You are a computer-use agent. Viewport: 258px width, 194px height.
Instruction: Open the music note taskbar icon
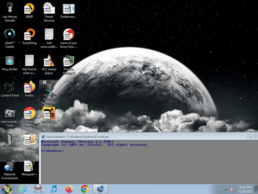(x=53, y=189)
